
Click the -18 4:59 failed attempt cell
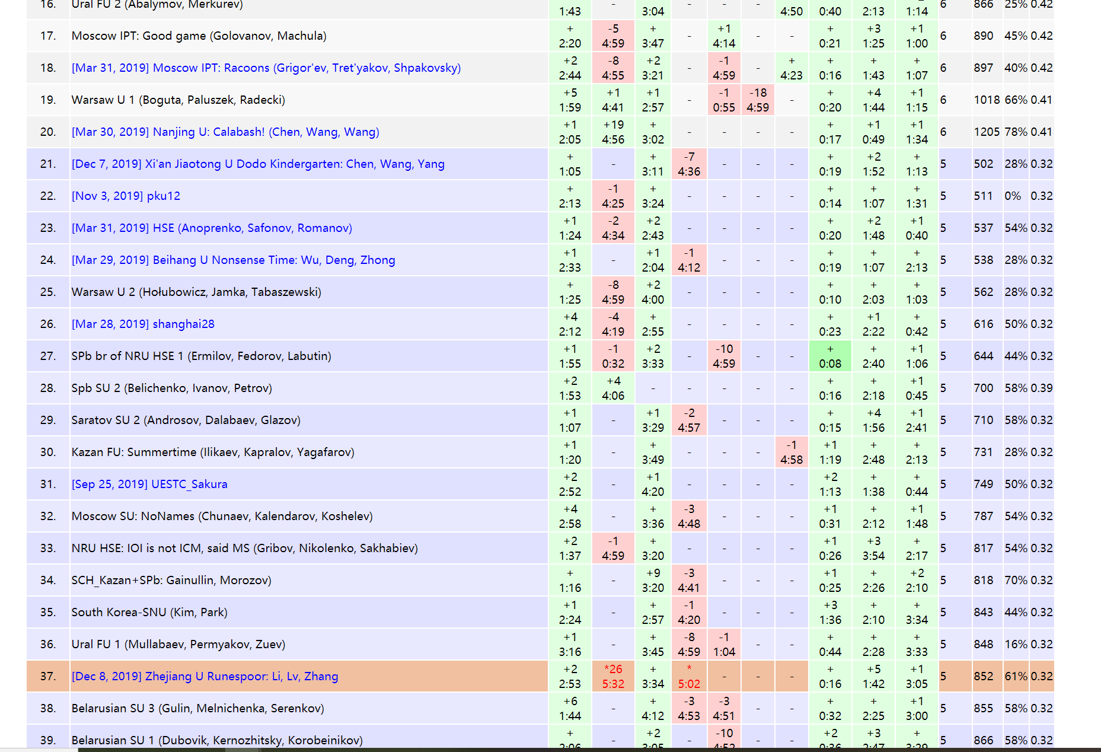click(758, 100)
